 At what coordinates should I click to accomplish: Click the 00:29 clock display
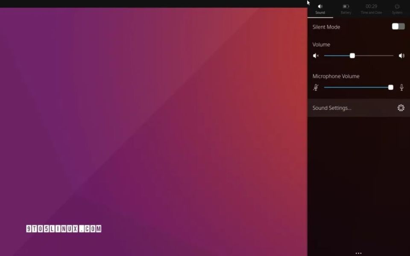tap(371, 6)
